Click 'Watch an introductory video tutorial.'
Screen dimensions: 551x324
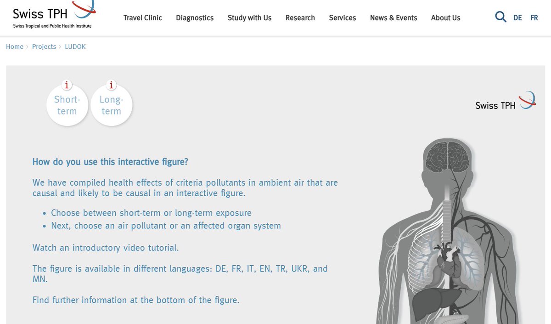click(x=106, y=248)
